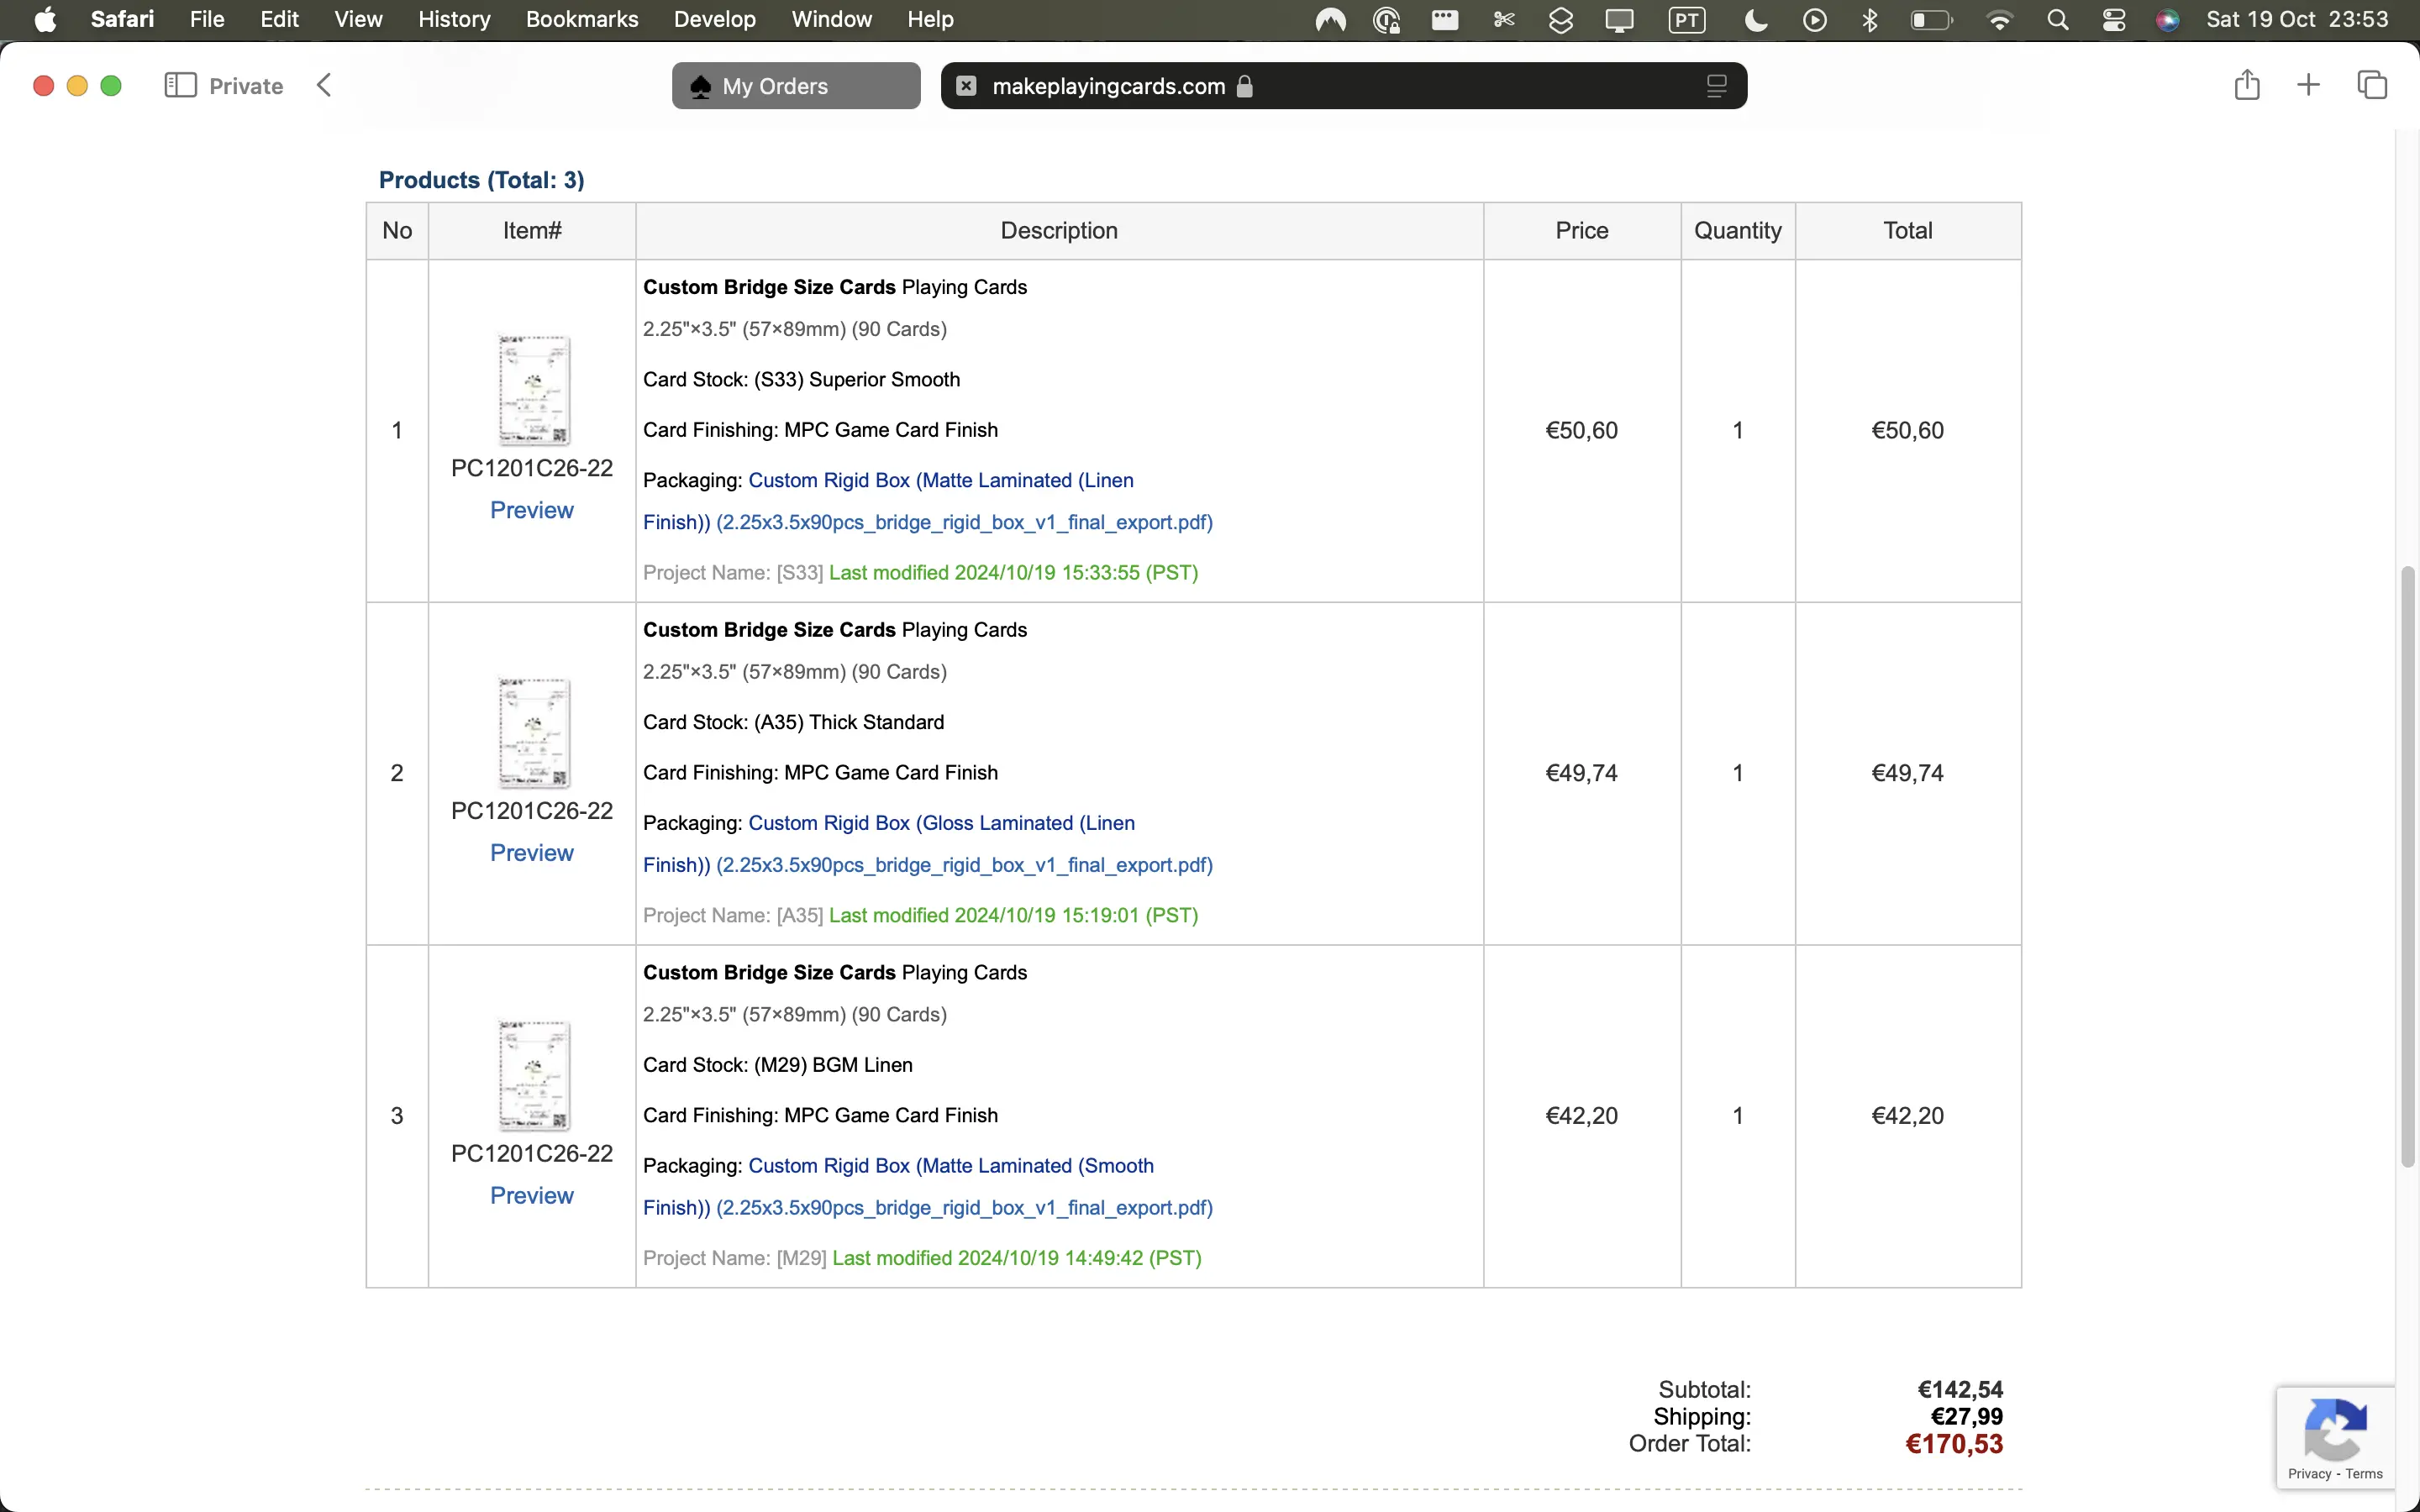Open Control Center in the menu bar
This screenshot has width=2420, height=1512.
point(2114,19)
